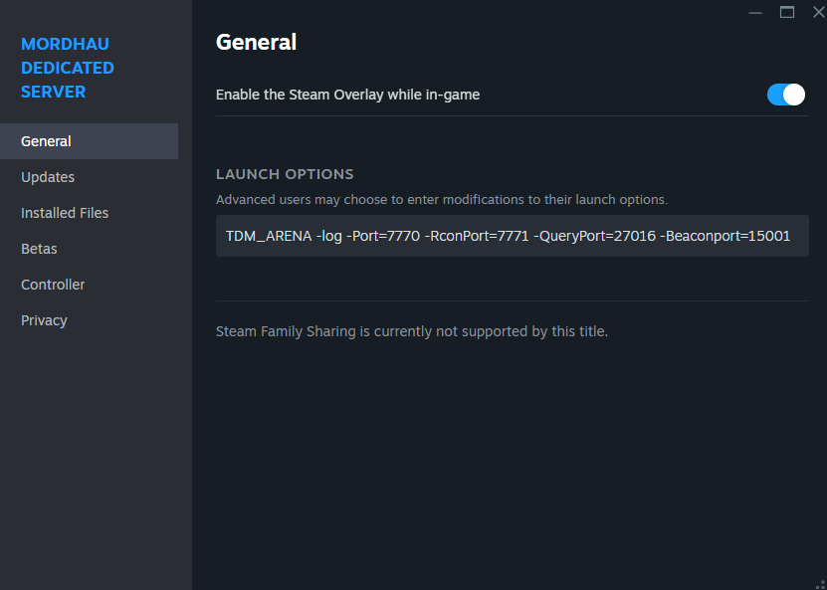Open the Installed Files section

[x=89, y=213]
